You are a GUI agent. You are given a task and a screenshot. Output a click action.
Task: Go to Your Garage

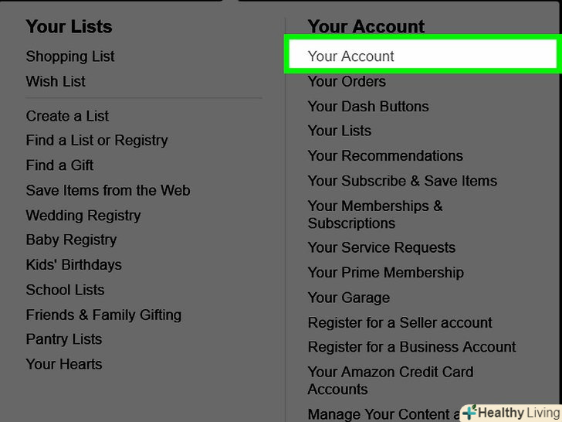click(x=348, y=298)
